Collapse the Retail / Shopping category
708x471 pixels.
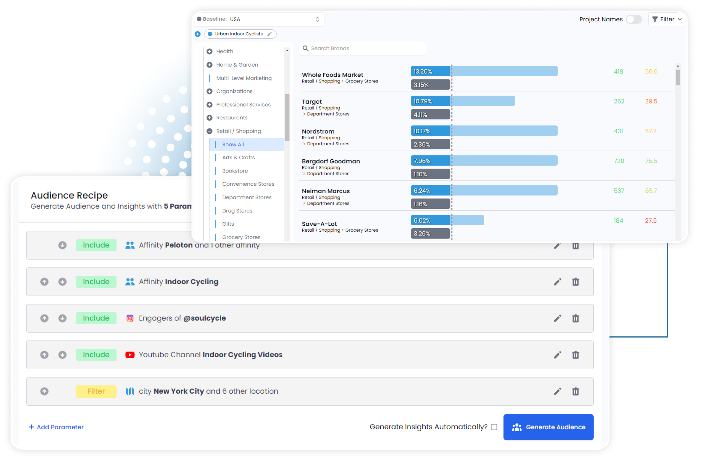(x=209, y=131)
